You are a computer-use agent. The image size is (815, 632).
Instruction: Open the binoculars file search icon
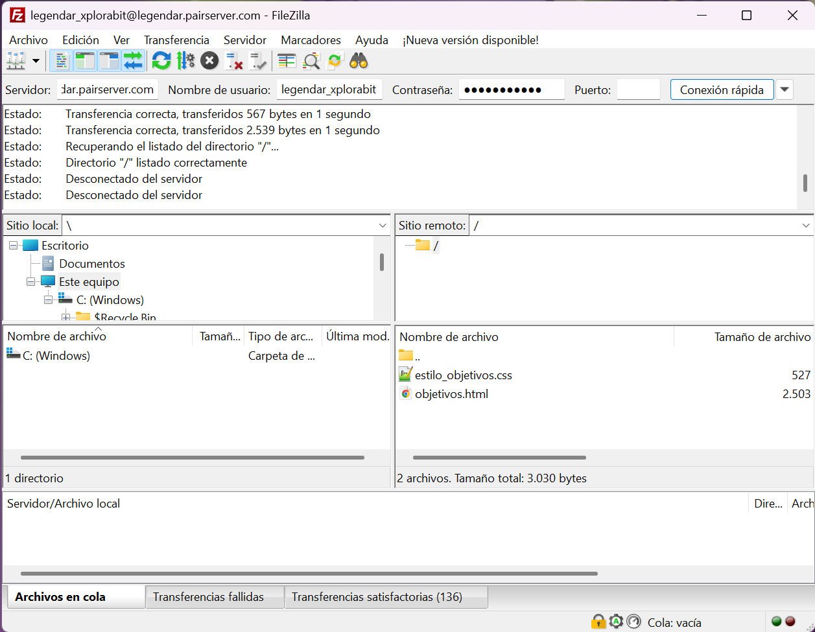click(x=359, y=62)
